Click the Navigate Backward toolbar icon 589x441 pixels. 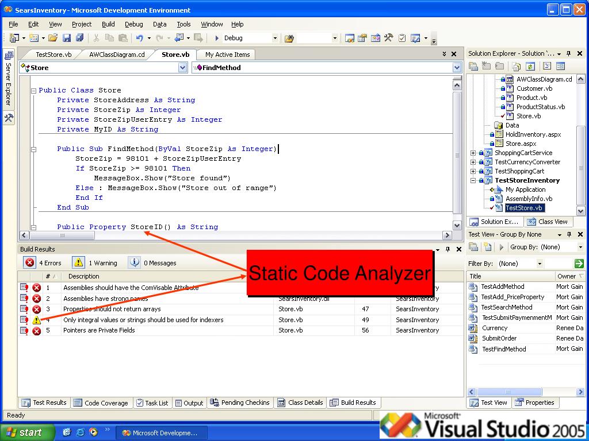(179, 38)
